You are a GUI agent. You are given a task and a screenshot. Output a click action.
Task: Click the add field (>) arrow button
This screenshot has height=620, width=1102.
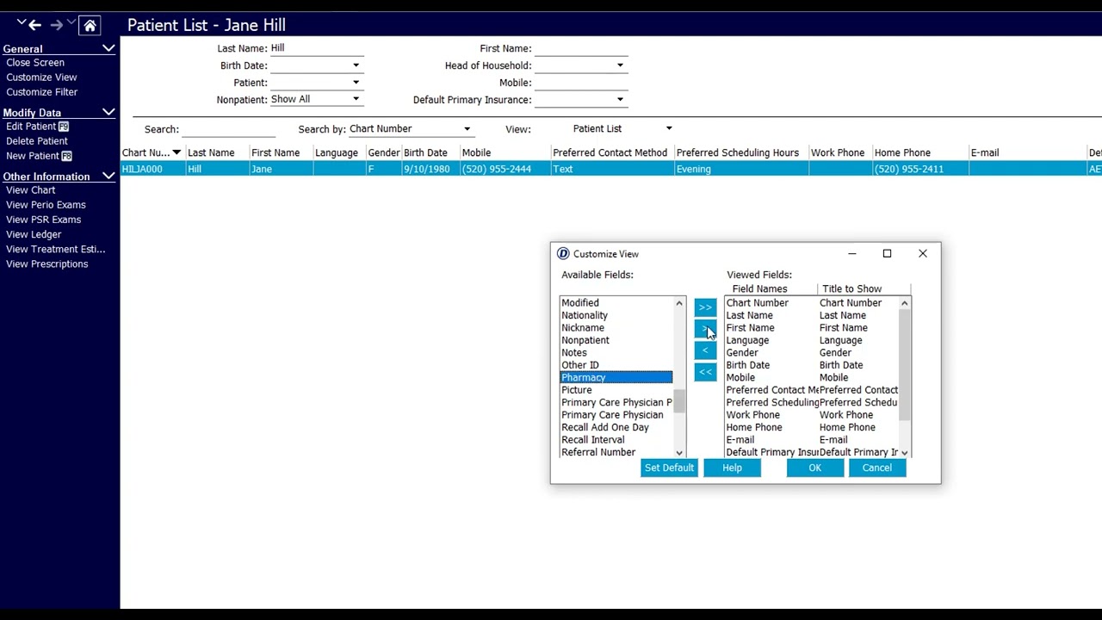705,329
